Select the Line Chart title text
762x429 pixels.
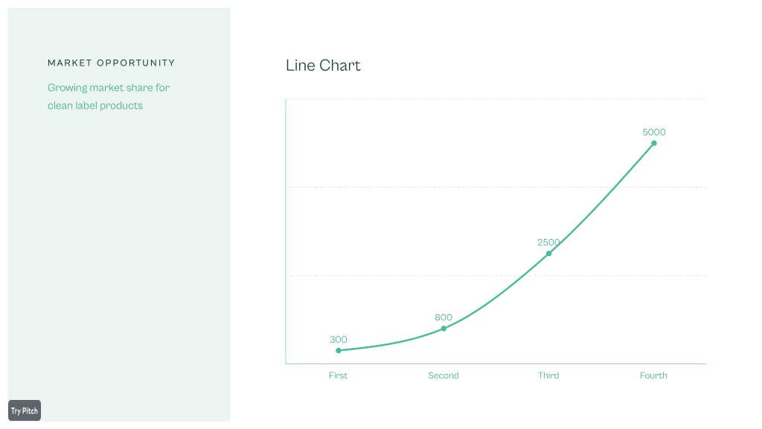click(x=323, y=66)
